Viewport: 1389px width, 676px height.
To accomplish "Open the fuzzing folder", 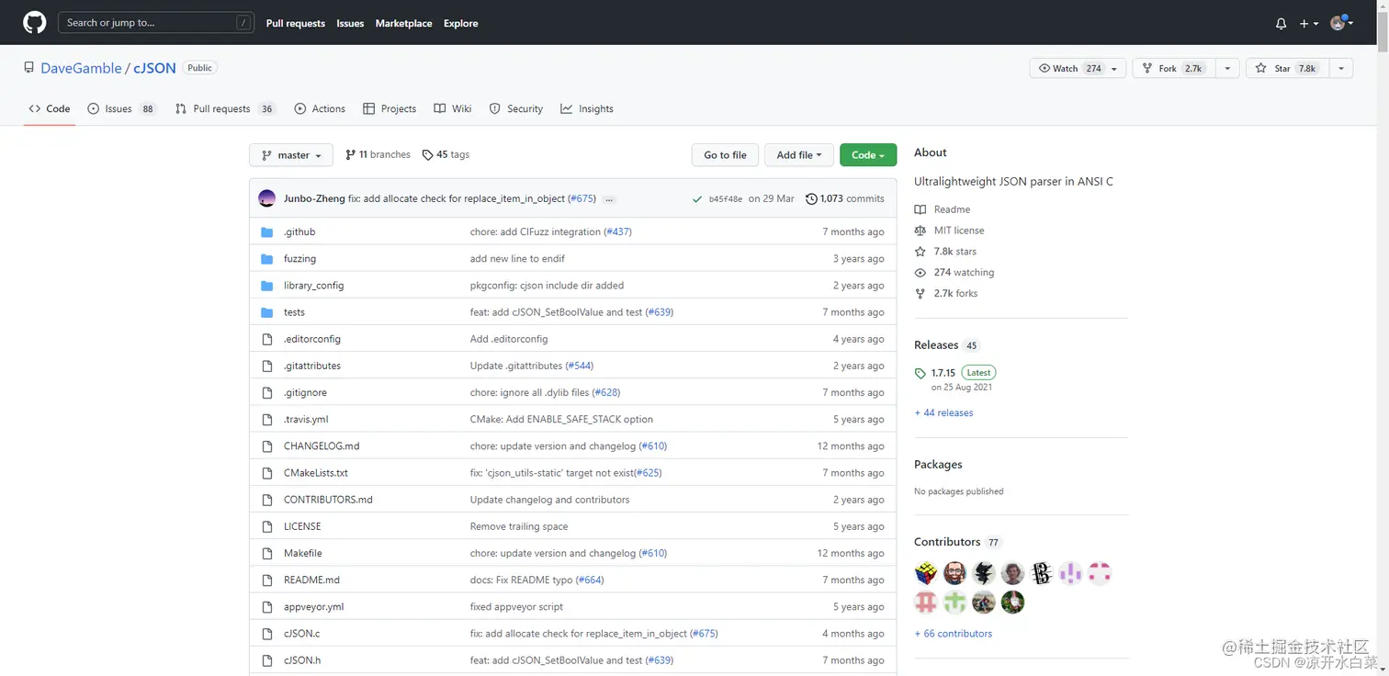I will 299,259.
